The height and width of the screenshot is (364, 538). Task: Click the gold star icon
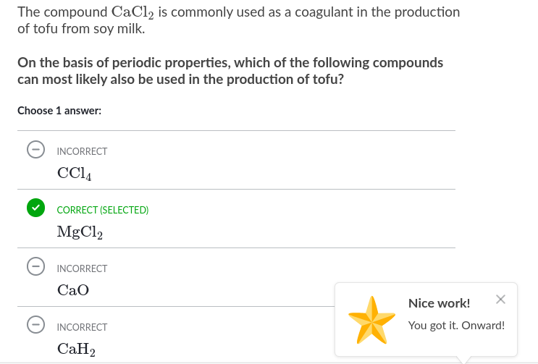(x=371, y=319)
